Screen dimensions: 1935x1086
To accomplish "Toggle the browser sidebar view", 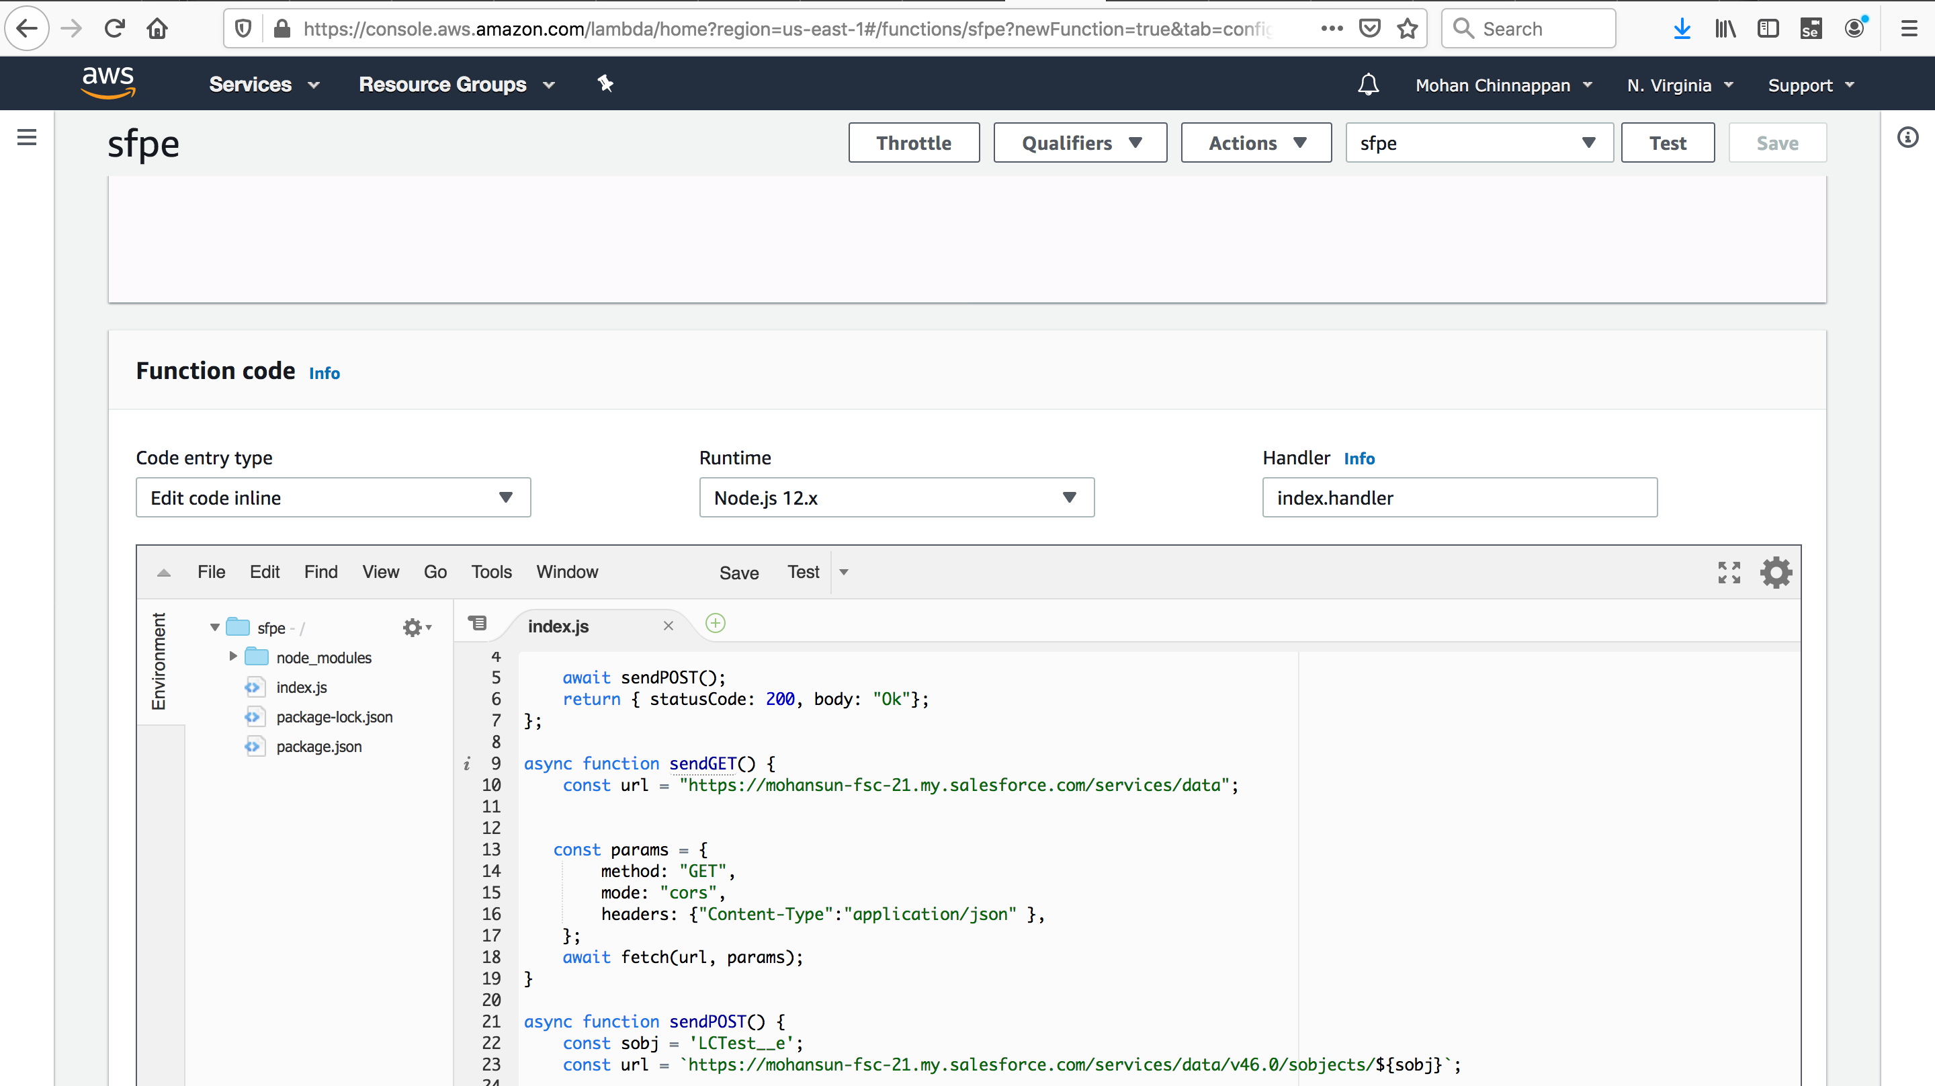I will click(x=1768, y=28).
